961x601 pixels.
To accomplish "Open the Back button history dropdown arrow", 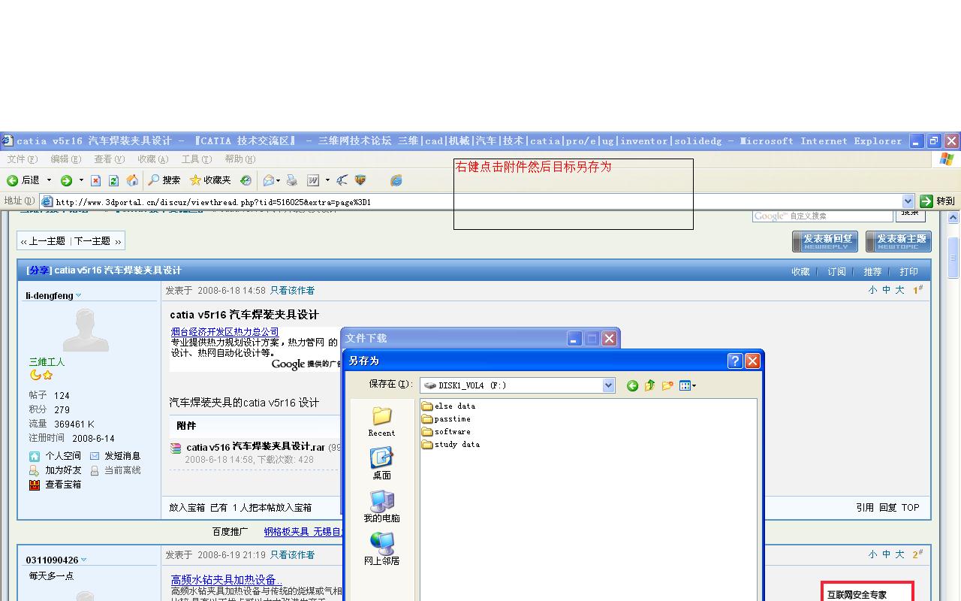I will coord(49,180).
